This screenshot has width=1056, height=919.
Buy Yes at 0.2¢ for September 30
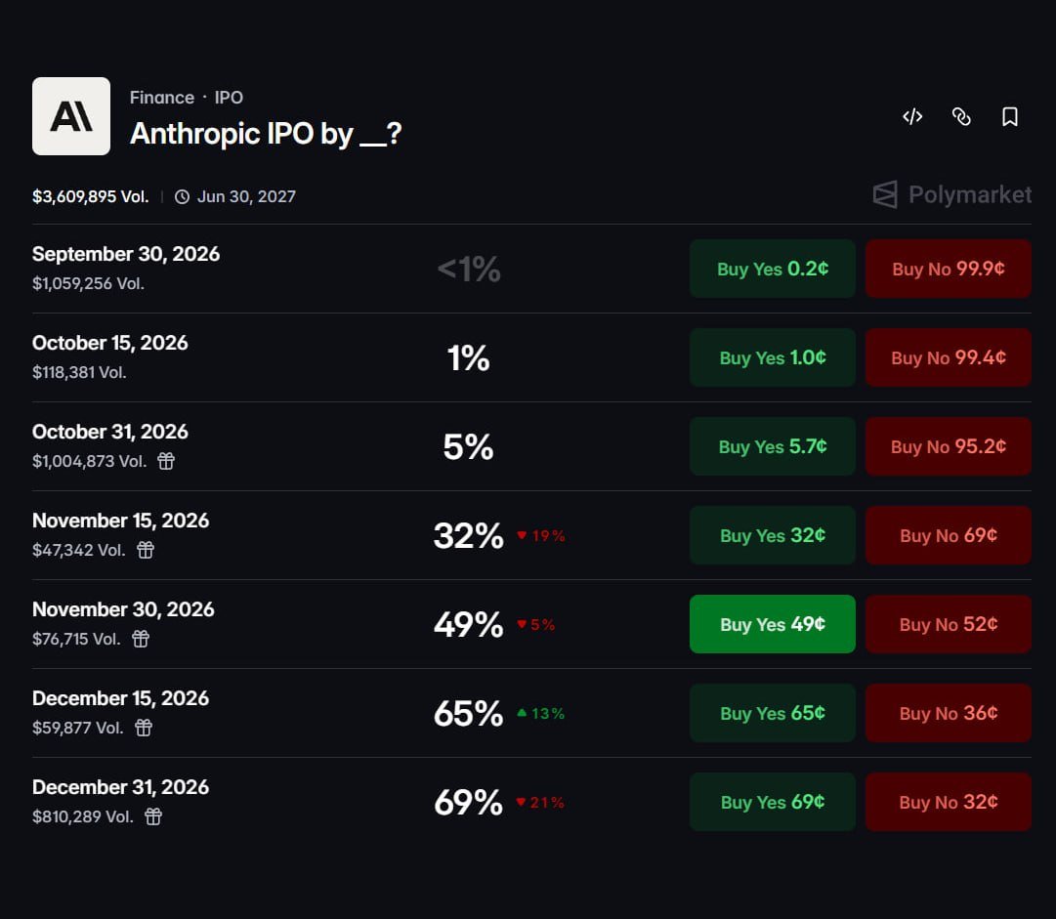tap(773, 269)
